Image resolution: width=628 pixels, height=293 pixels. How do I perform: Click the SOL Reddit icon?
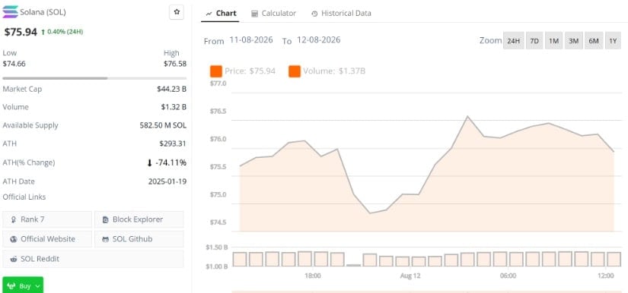14,259
